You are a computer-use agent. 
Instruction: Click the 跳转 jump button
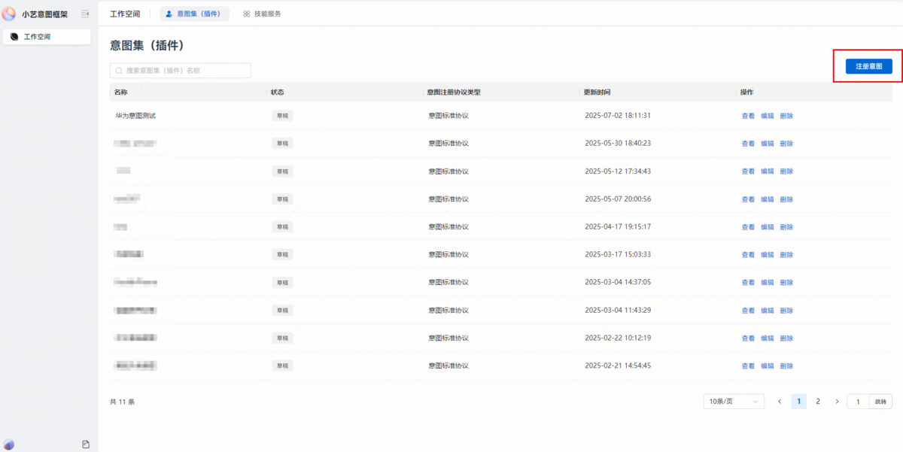[x=880, y=402]
